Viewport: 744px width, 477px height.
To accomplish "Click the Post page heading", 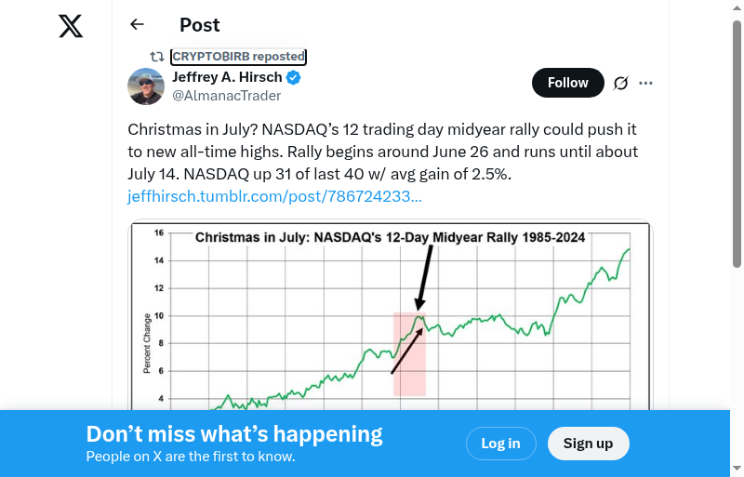I will [x=200, y=25].
